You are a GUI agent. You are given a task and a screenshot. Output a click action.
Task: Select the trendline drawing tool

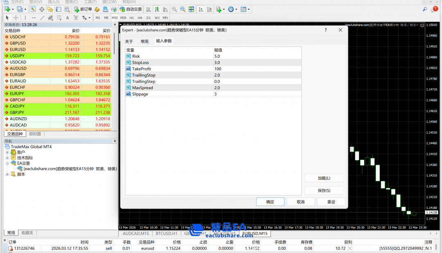(x=42, y=18)
